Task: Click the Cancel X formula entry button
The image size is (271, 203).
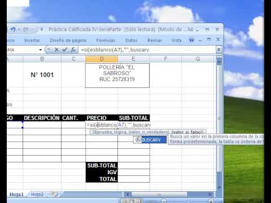Action: coord(56,50)
